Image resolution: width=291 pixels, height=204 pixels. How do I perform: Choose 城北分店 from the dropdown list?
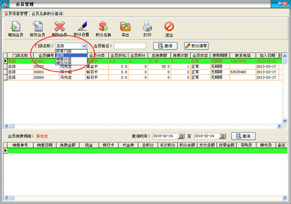[71, 63]
